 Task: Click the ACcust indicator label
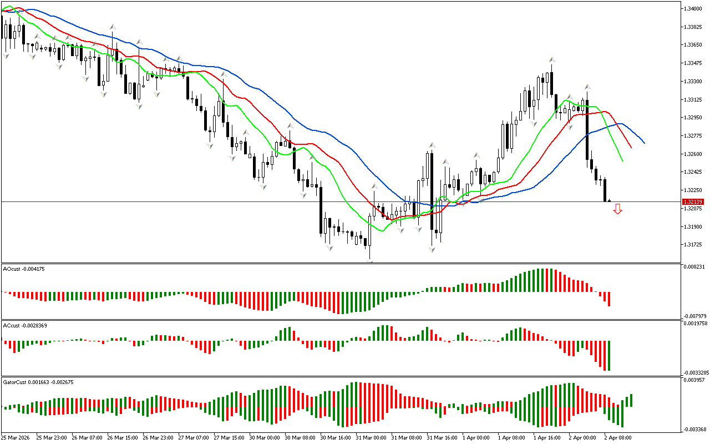(x=25, y=325)
